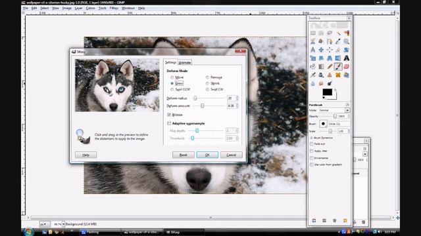Image resolution: width=421 pixels, height=236 pixels.
Task: Select the Perspective tool
Action: coord(330,58)
